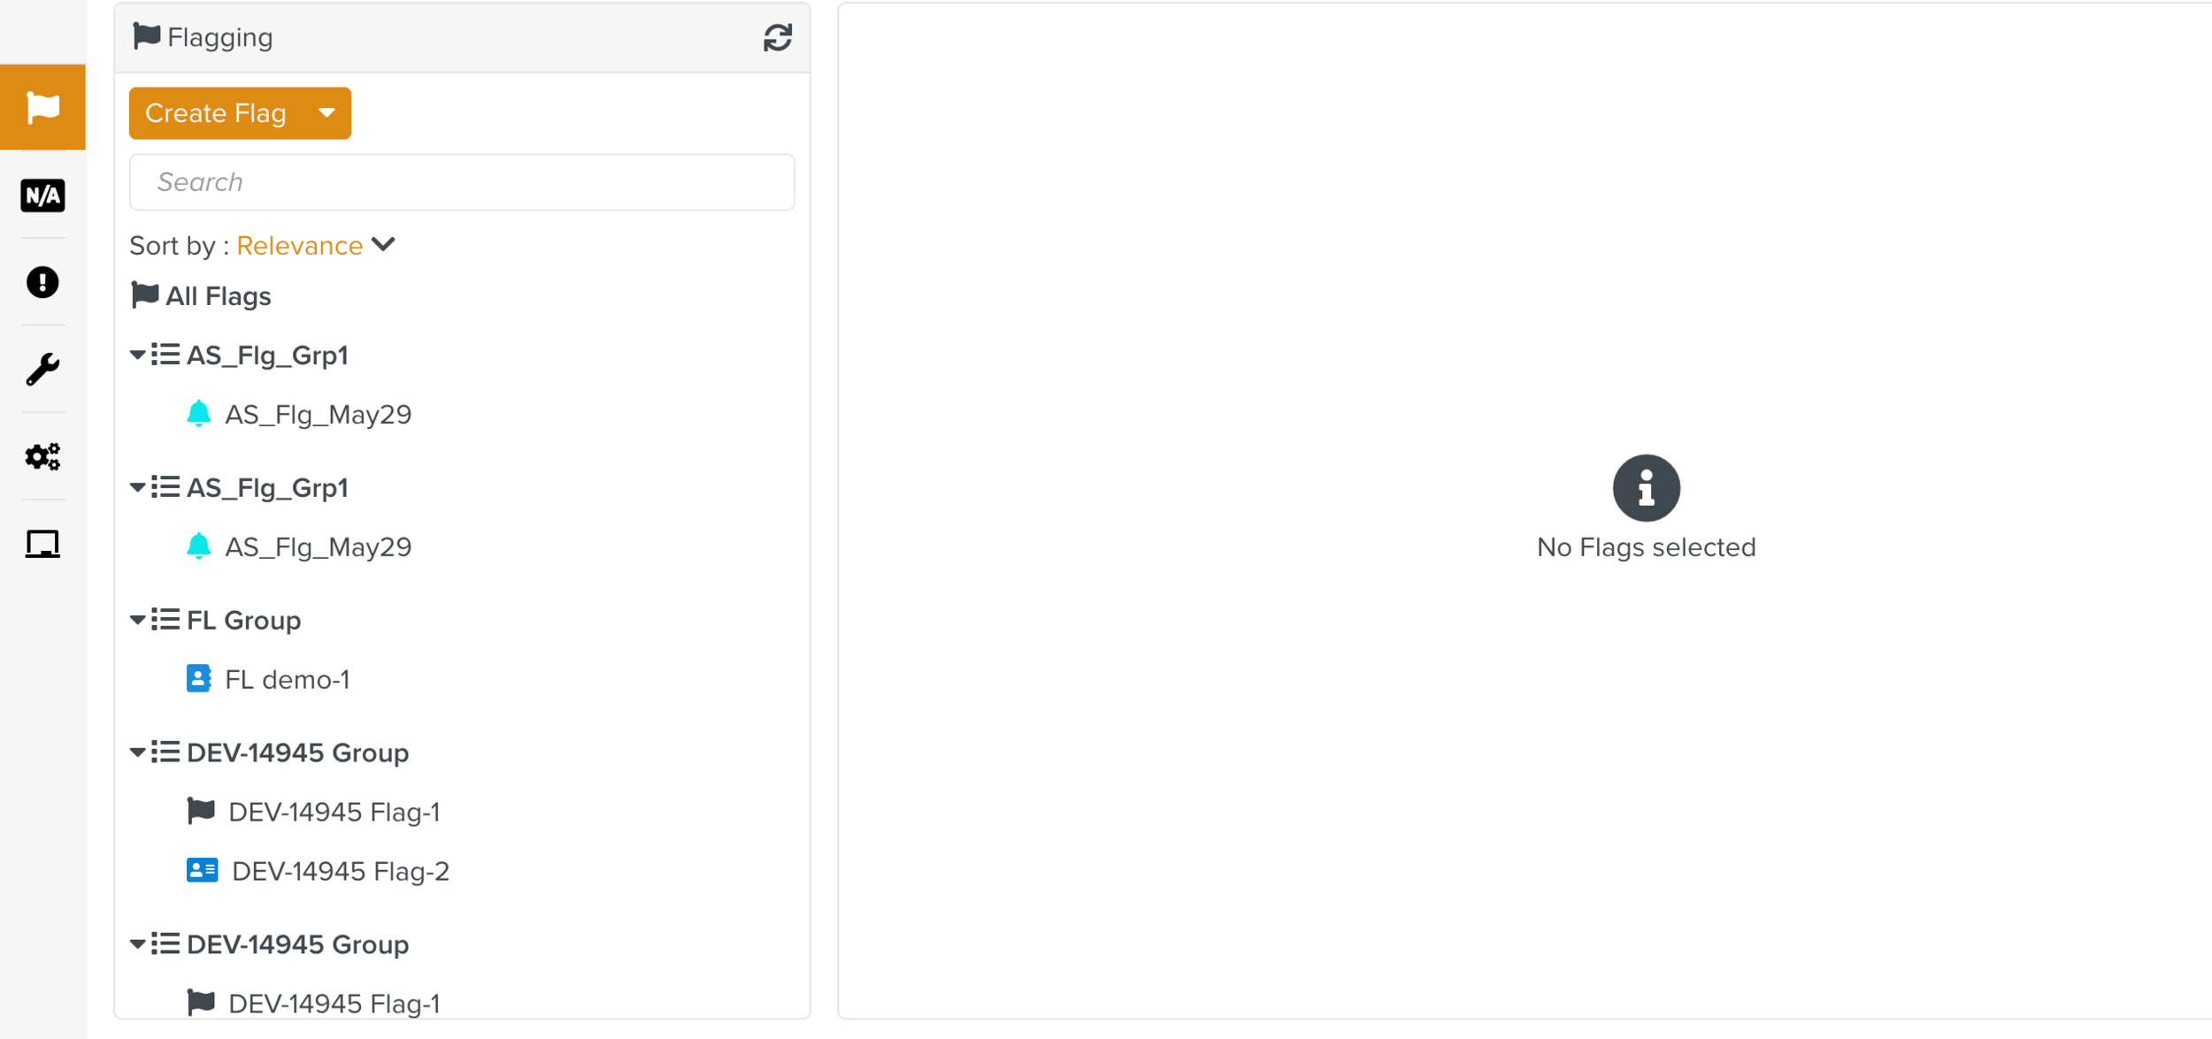Image resolution: width=2212 pixels, height=1039 pixels.
Task: Select the wrench tools icon
Action: pos(42,368)
